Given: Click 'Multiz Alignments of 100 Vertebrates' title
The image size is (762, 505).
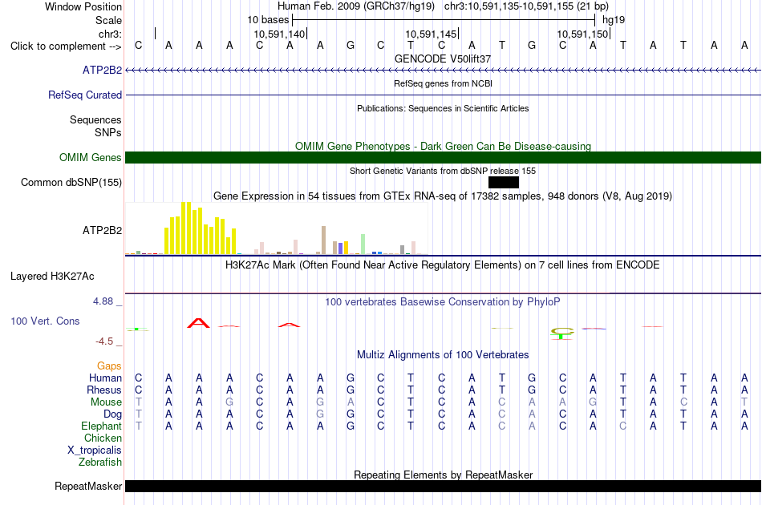Looking at the screenshot, I should point(443,355).
